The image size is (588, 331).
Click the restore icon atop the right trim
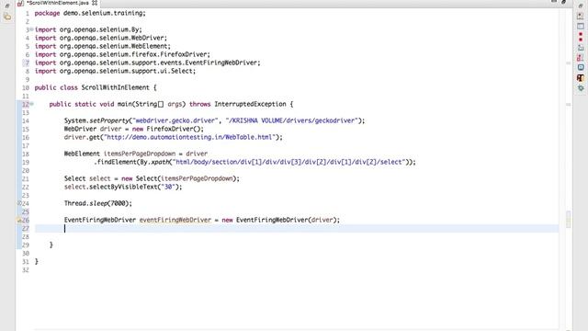(581, 6)
